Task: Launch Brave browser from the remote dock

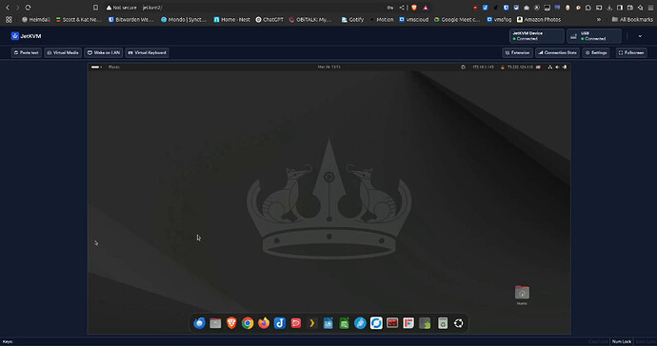Action: pos(231,323)
